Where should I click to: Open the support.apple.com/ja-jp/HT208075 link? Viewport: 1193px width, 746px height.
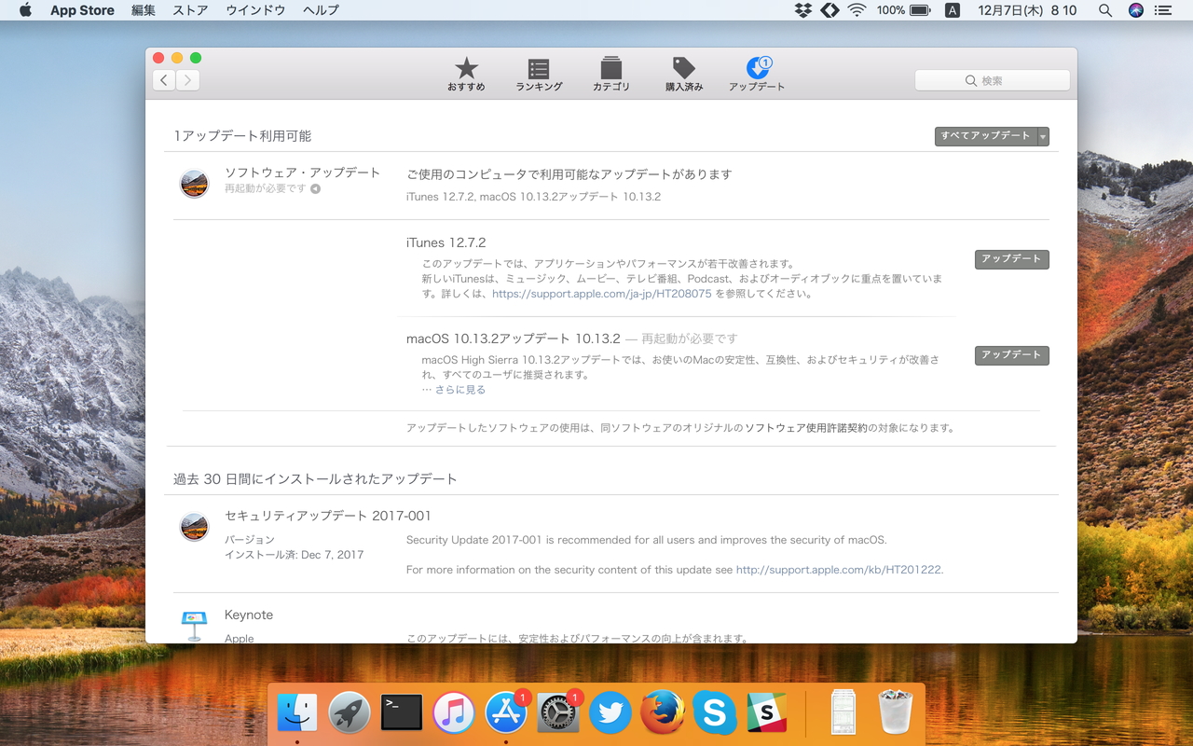602,294
